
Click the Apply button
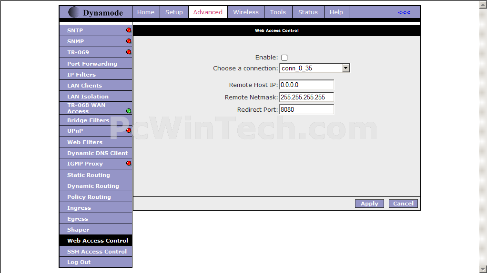369,204
